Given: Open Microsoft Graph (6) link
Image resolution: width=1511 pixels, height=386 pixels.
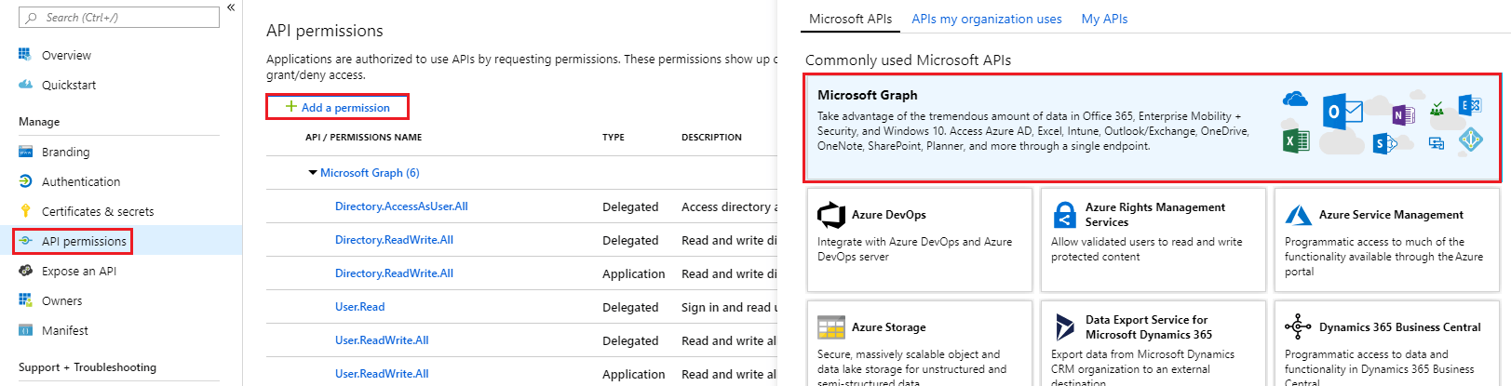Looking at the screenshot, I should (x=370, y=173).
